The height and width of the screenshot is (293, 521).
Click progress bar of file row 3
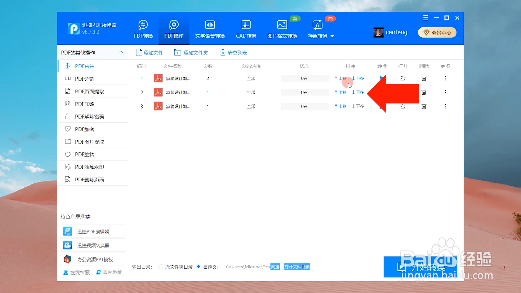(x=305, y=106)
